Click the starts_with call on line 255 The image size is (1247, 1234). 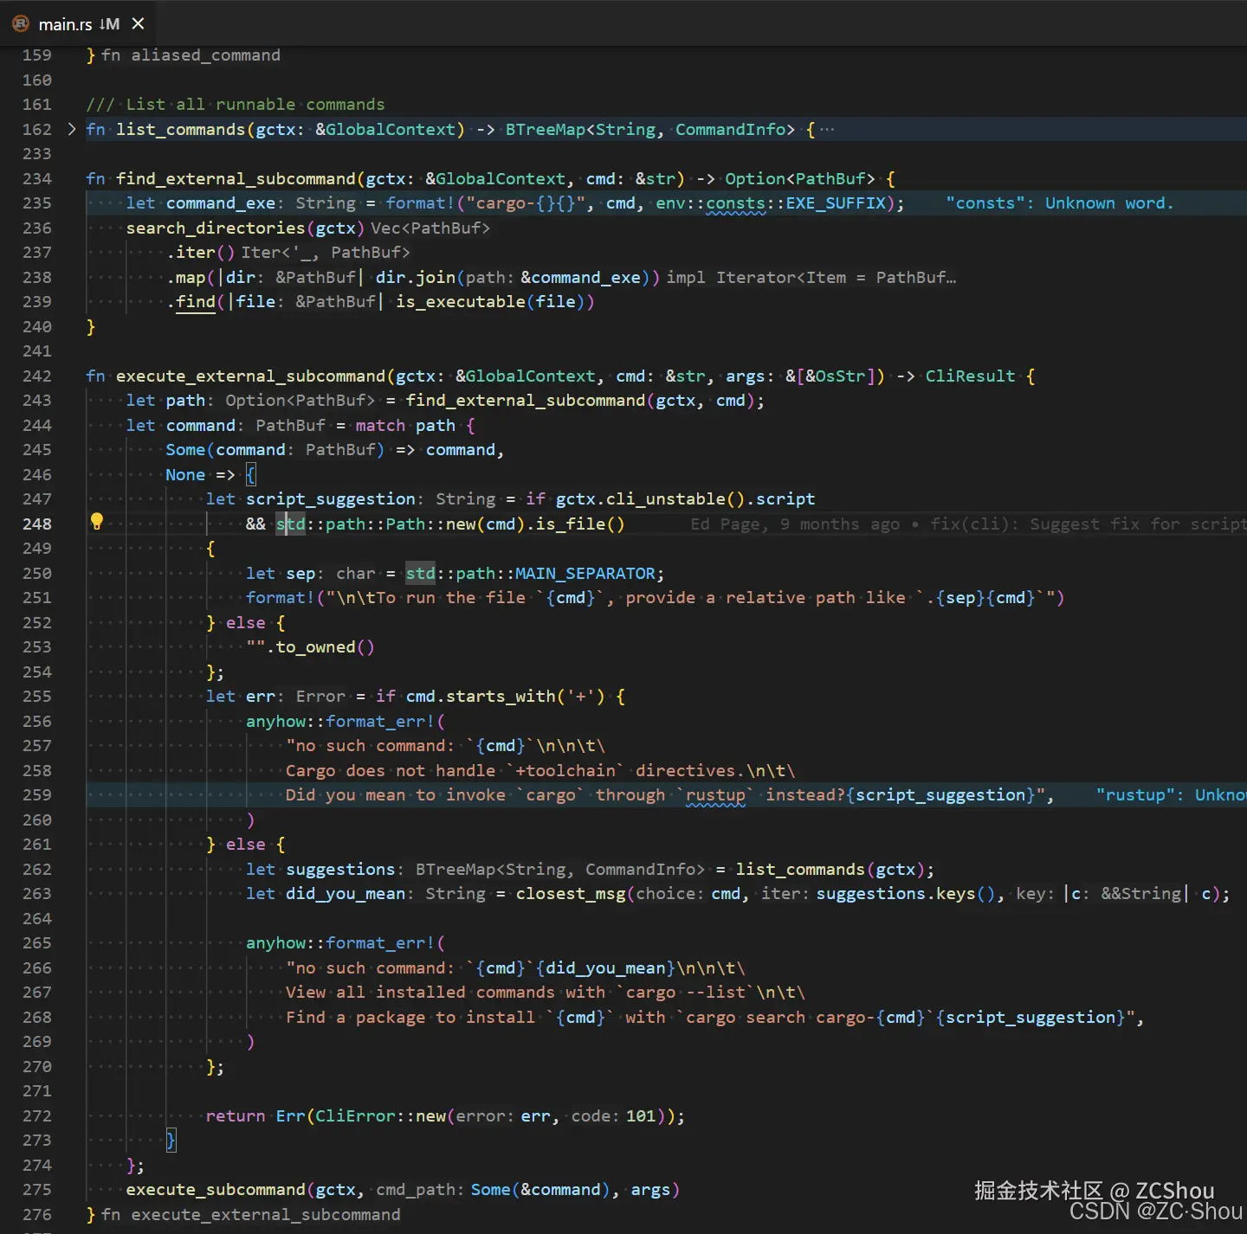pyautogui.click(x=501, y=697)
